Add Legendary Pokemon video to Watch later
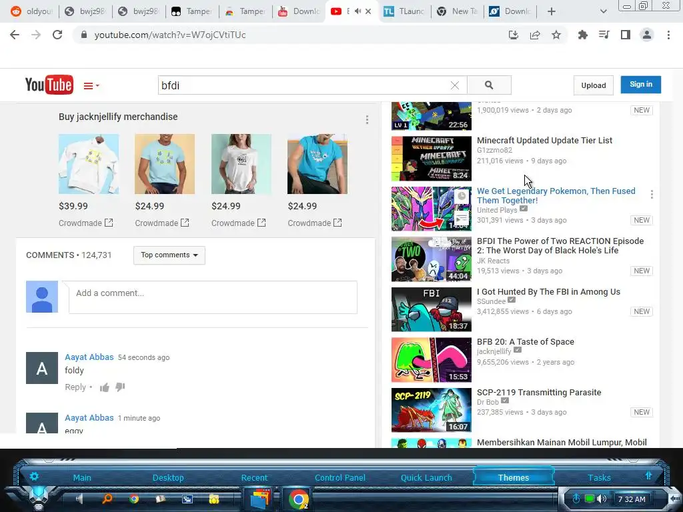Viewport: 683px width, 512px height. point(462,197)
